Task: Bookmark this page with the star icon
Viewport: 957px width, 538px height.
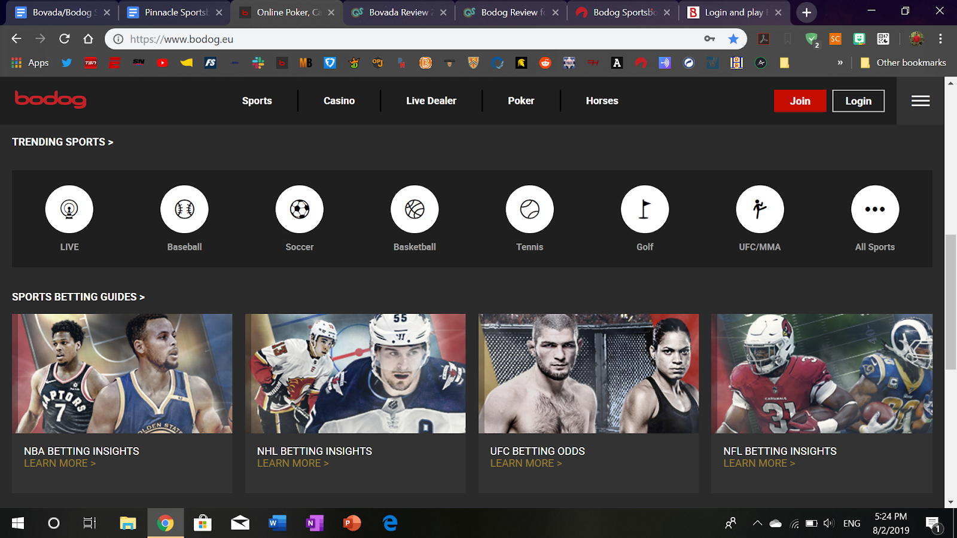Action: click(x=733, y=39)
